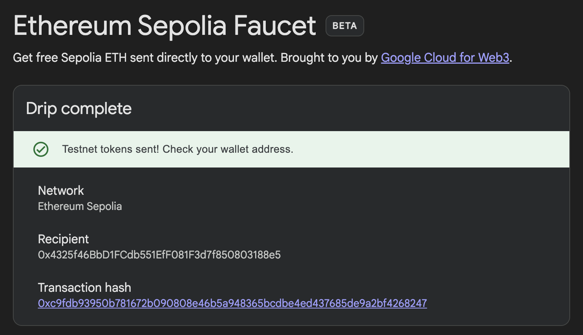Select the recipient wallet address 0x4325f46B…
This screenshot has height=335, width=583.
[x=159, y=255]
